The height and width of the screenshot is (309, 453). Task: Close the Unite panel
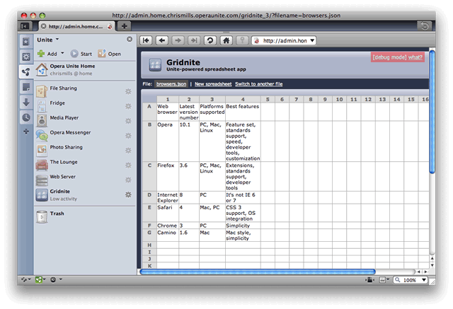(x=130, y=39)
